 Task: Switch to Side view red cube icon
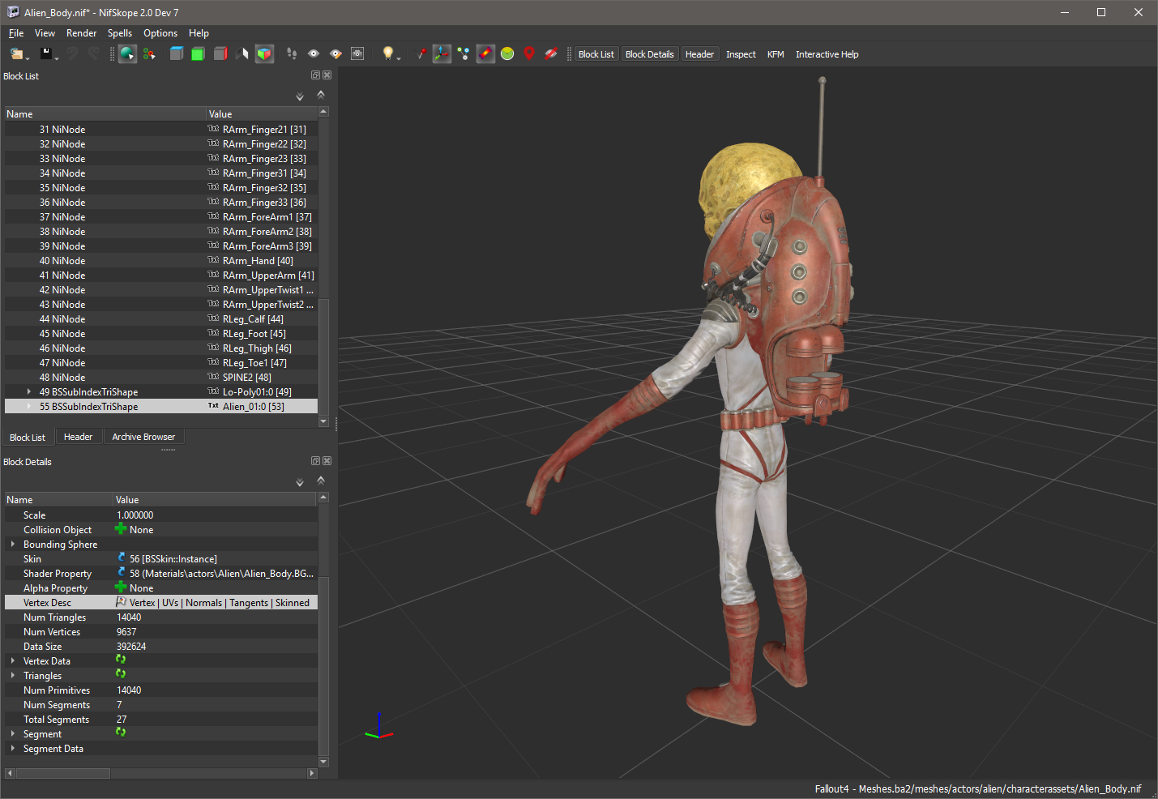(x=220, y=53)
